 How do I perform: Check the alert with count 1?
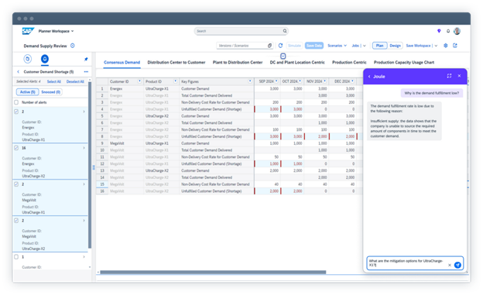16,257
